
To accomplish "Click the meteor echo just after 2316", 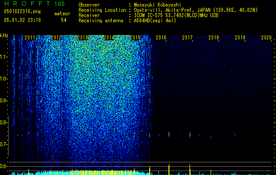I will (169, 134).
